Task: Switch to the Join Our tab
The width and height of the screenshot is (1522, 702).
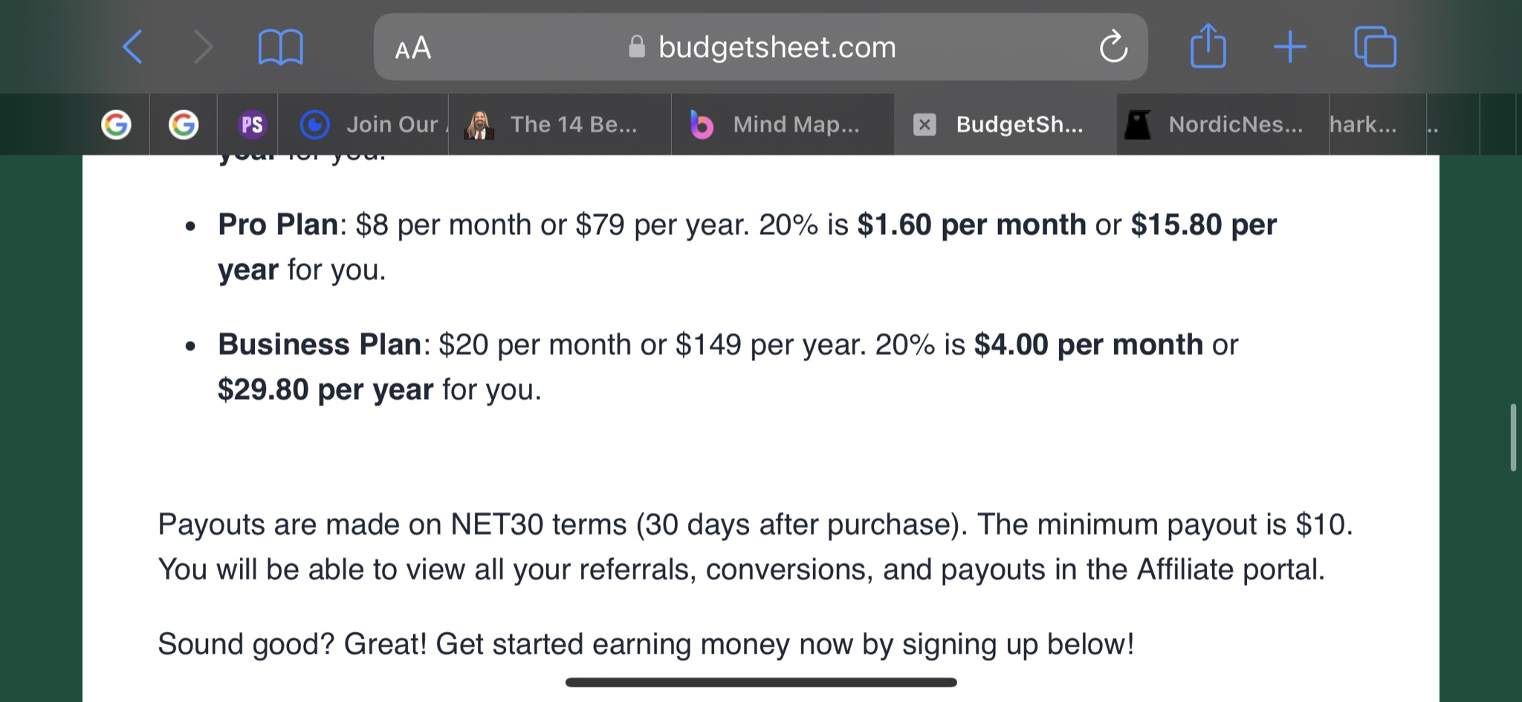Action: click(x=363, y=124)
